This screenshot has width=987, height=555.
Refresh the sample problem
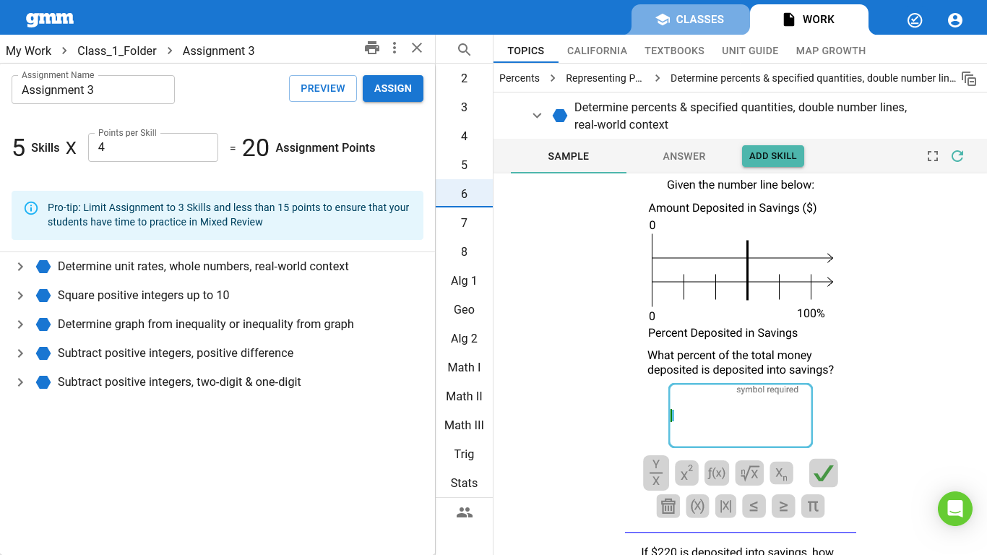click(x=957, y=156)
